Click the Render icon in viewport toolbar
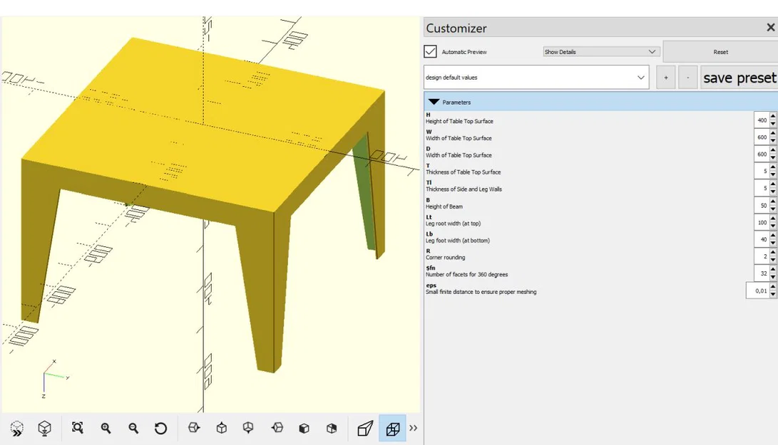Image resolution: width=778 pixels, height=445 pixels. (x=45, y=428)
